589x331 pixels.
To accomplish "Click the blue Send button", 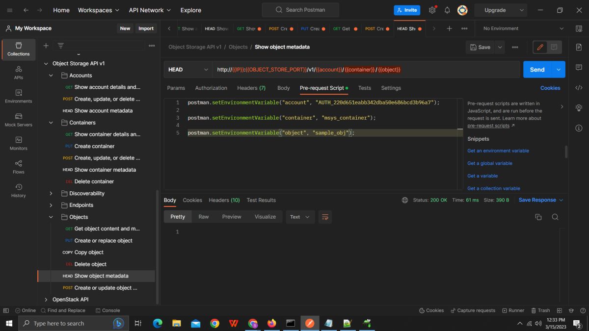I will (537, 70).
